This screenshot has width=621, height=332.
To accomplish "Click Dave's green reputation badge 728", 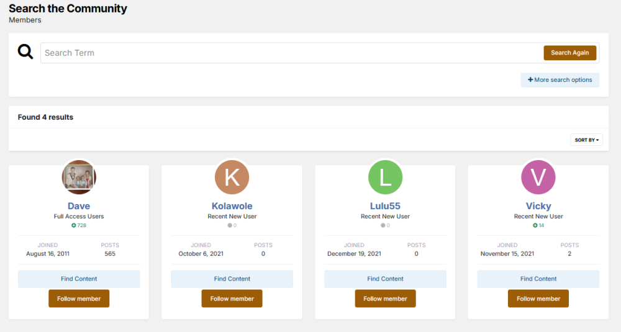I will [x=79, y=225].
